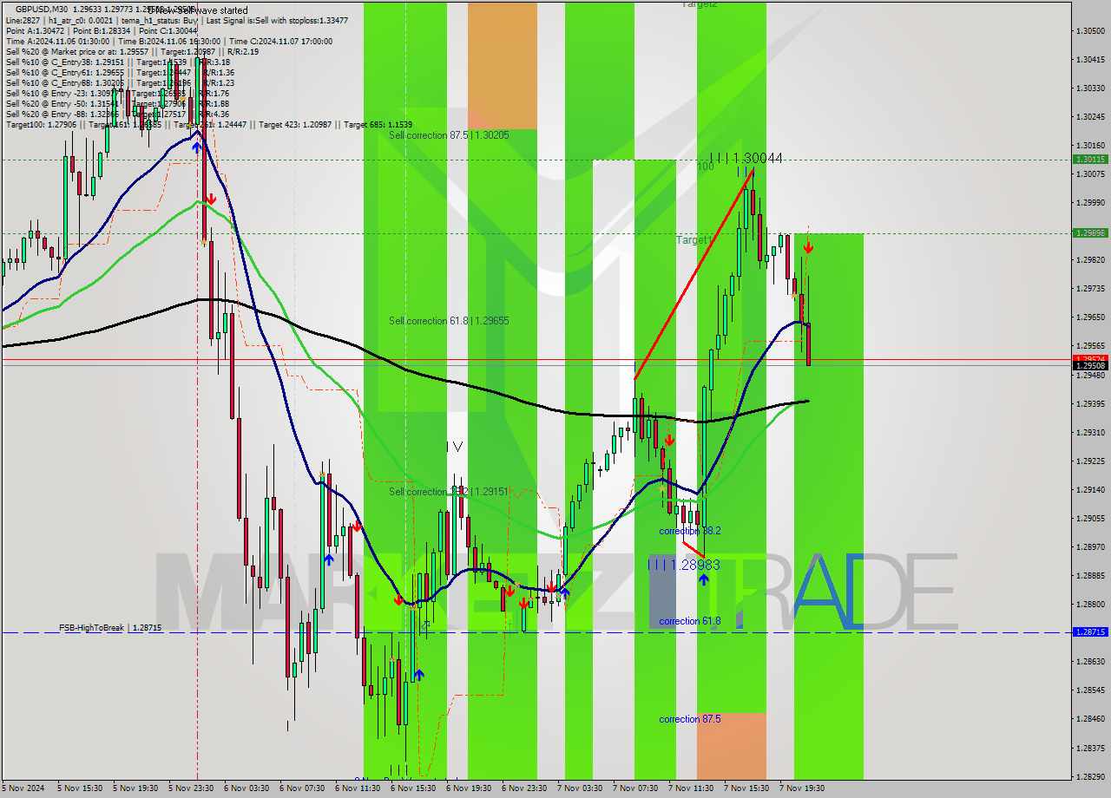Select the blue 1.28715 price tag on the axis
The width and height of the screenshot is (1111, 798).
pyautogui.click(x=1090, y=632)
